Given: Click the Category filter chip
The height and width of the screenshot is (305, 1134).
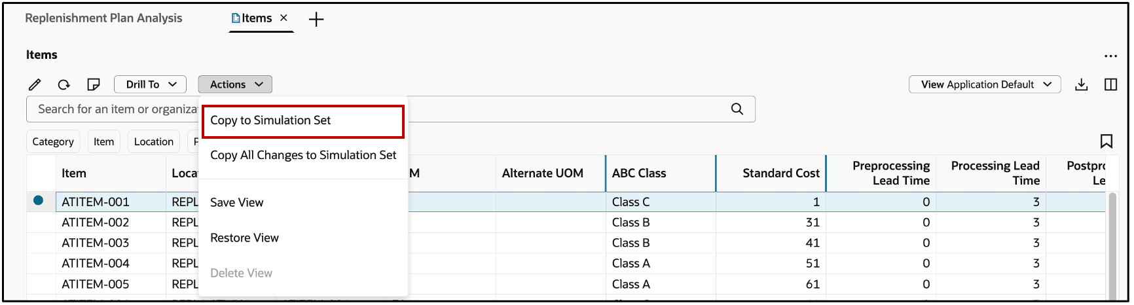Looking at the screenshot, I should pos(53,141).
